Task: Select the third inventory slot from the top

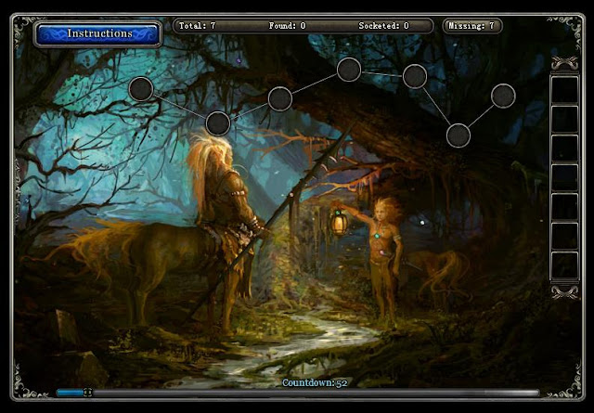Action: coord(564,148)
